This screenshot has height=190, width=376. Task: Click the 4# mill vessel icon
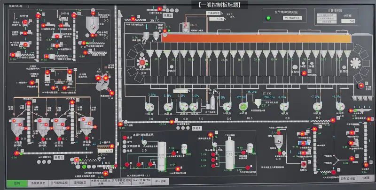tap(86, 127)
